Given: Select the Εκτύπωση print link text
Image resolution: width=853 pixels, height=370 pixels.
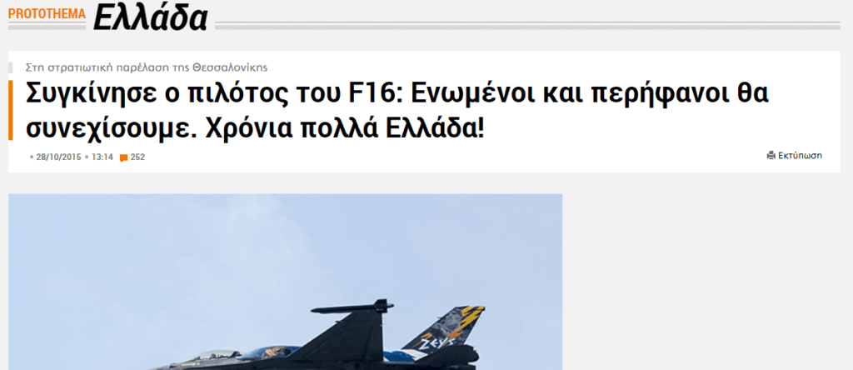Looking at the screenshot, I should [x=800, y=156].
